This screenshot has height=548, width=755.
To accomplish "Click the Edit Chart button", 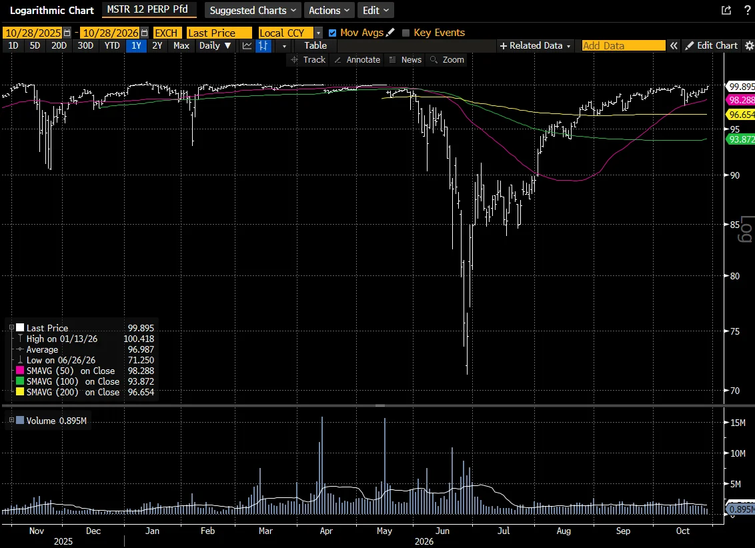I will (x=712, y=46).
